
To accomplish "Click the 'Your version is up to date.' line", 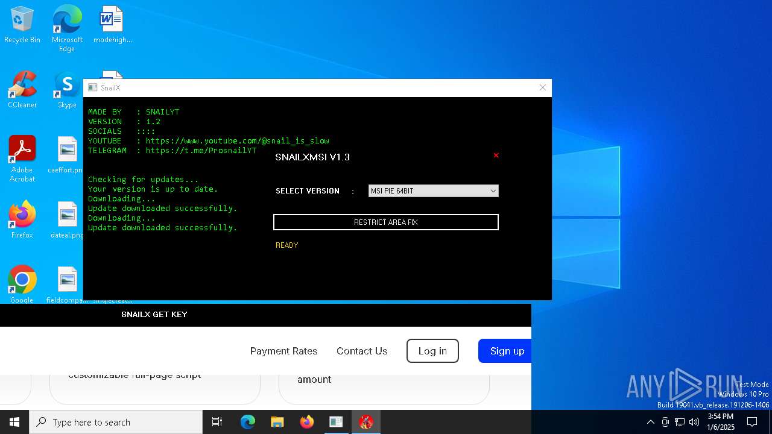I will tap(153, 189).
